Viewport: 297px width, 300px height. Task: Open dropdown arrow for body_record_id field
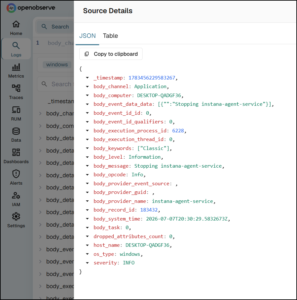[87, 210]
